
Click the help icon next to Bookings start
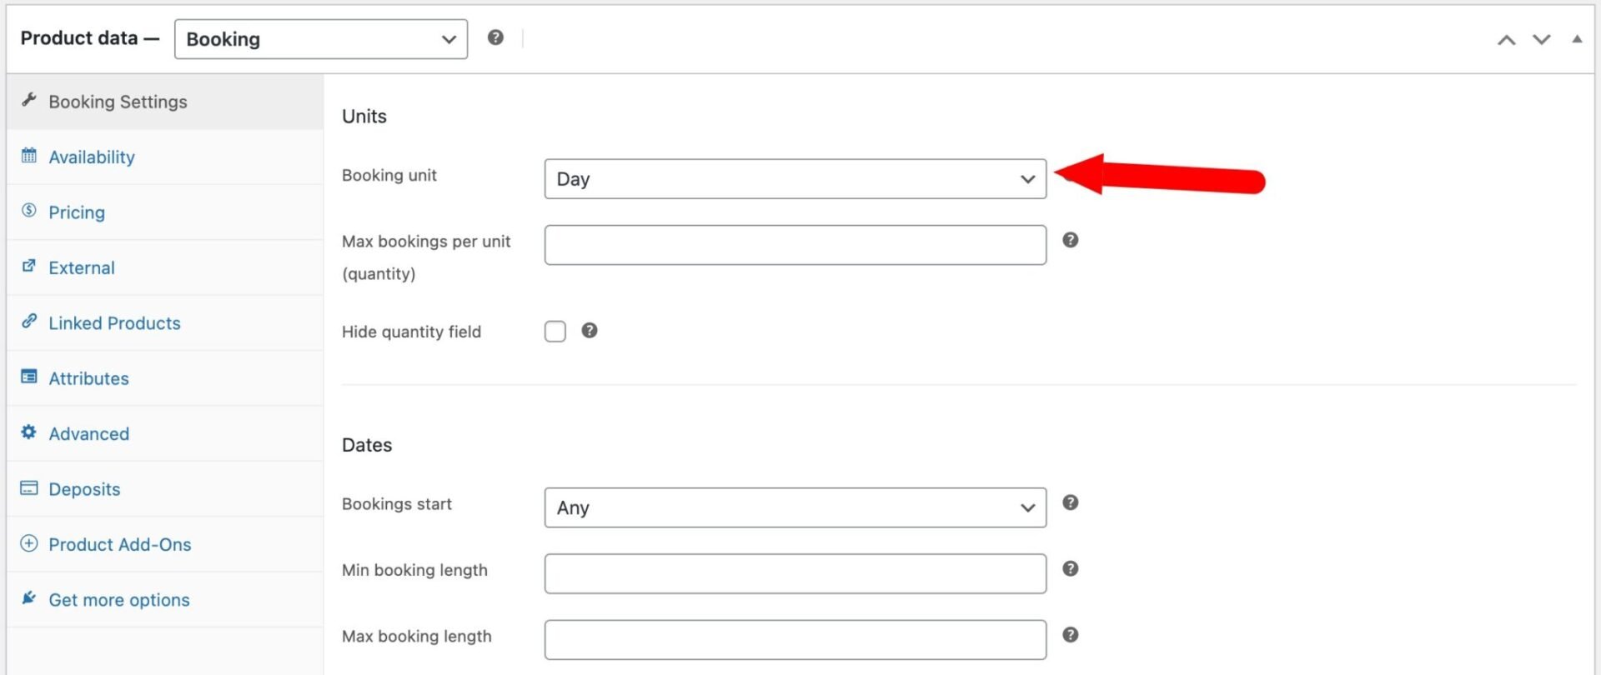(1070, 502)
